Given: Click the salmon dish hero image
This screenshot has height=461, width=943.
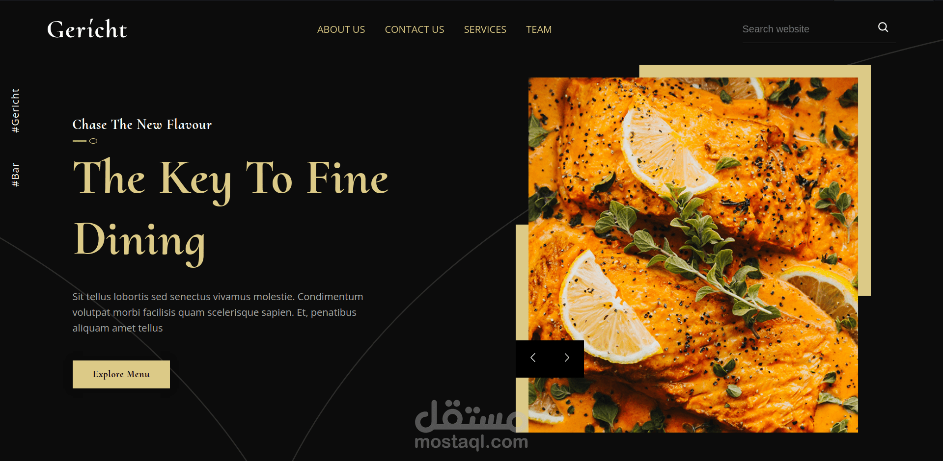Looking at the screenshot, I should (693, 255).
